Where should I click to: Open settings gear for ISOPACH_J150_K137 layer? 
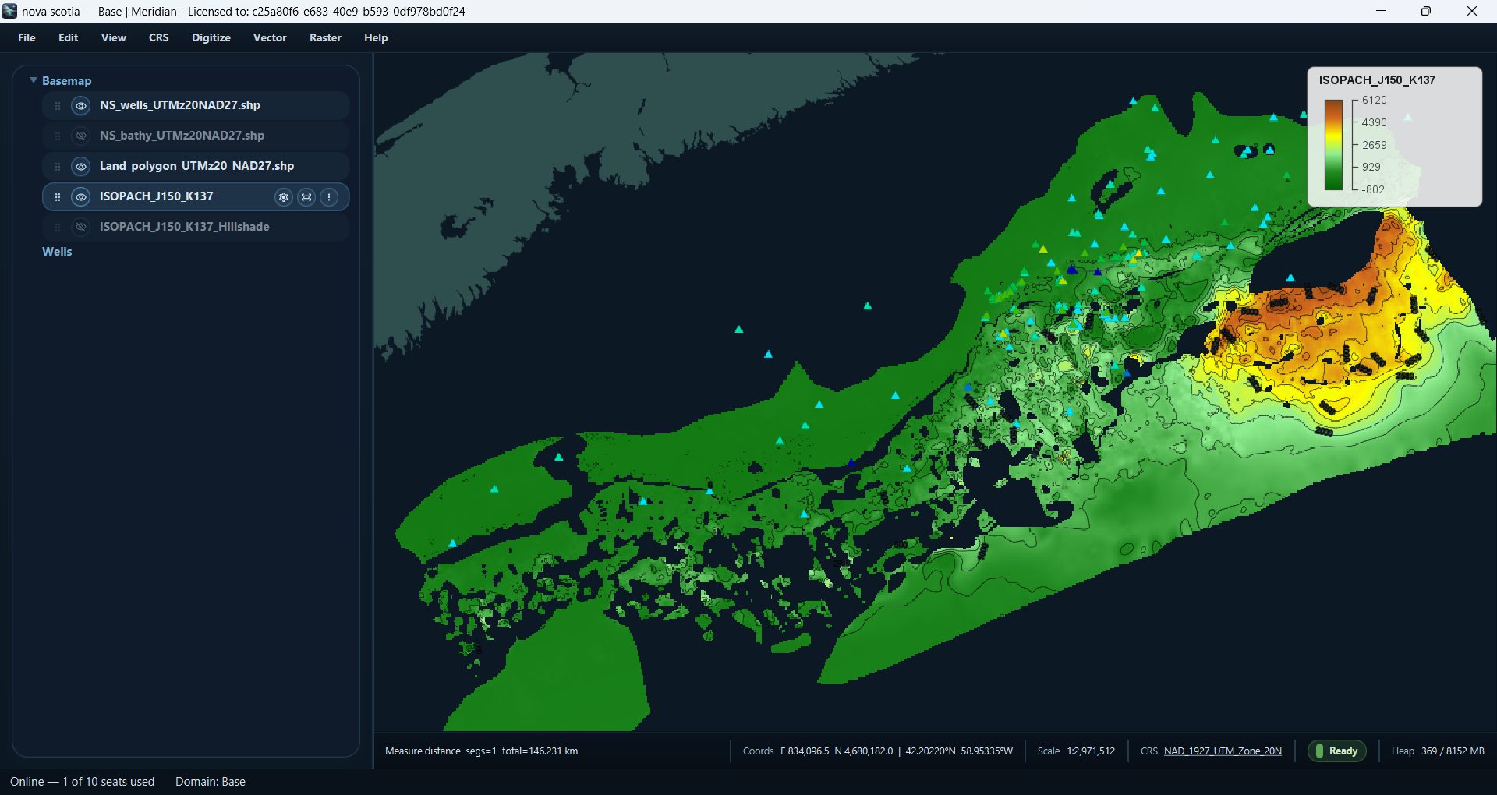(284, 197)
